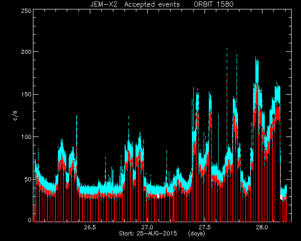Click the 28.0 x-axis tick label
This screenshot has width=301, height=241.
pos(262,227)
